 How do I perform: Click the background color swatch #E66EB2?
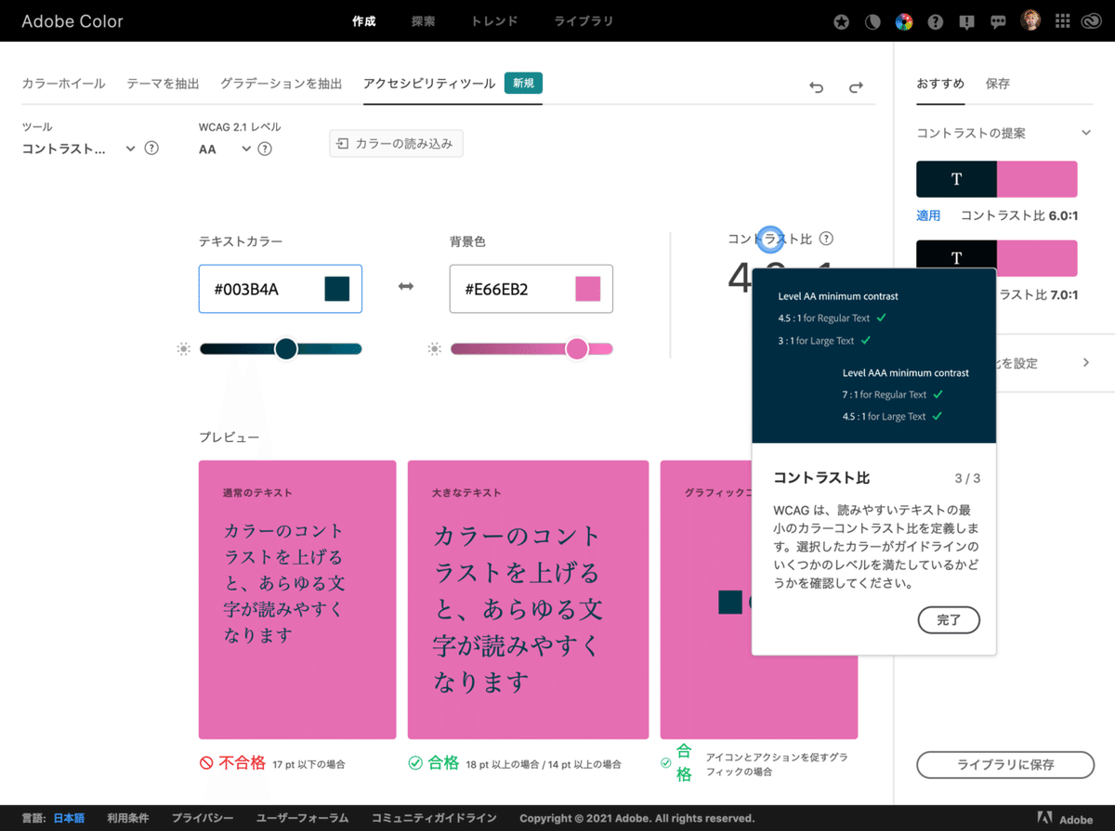pos(587,289)
